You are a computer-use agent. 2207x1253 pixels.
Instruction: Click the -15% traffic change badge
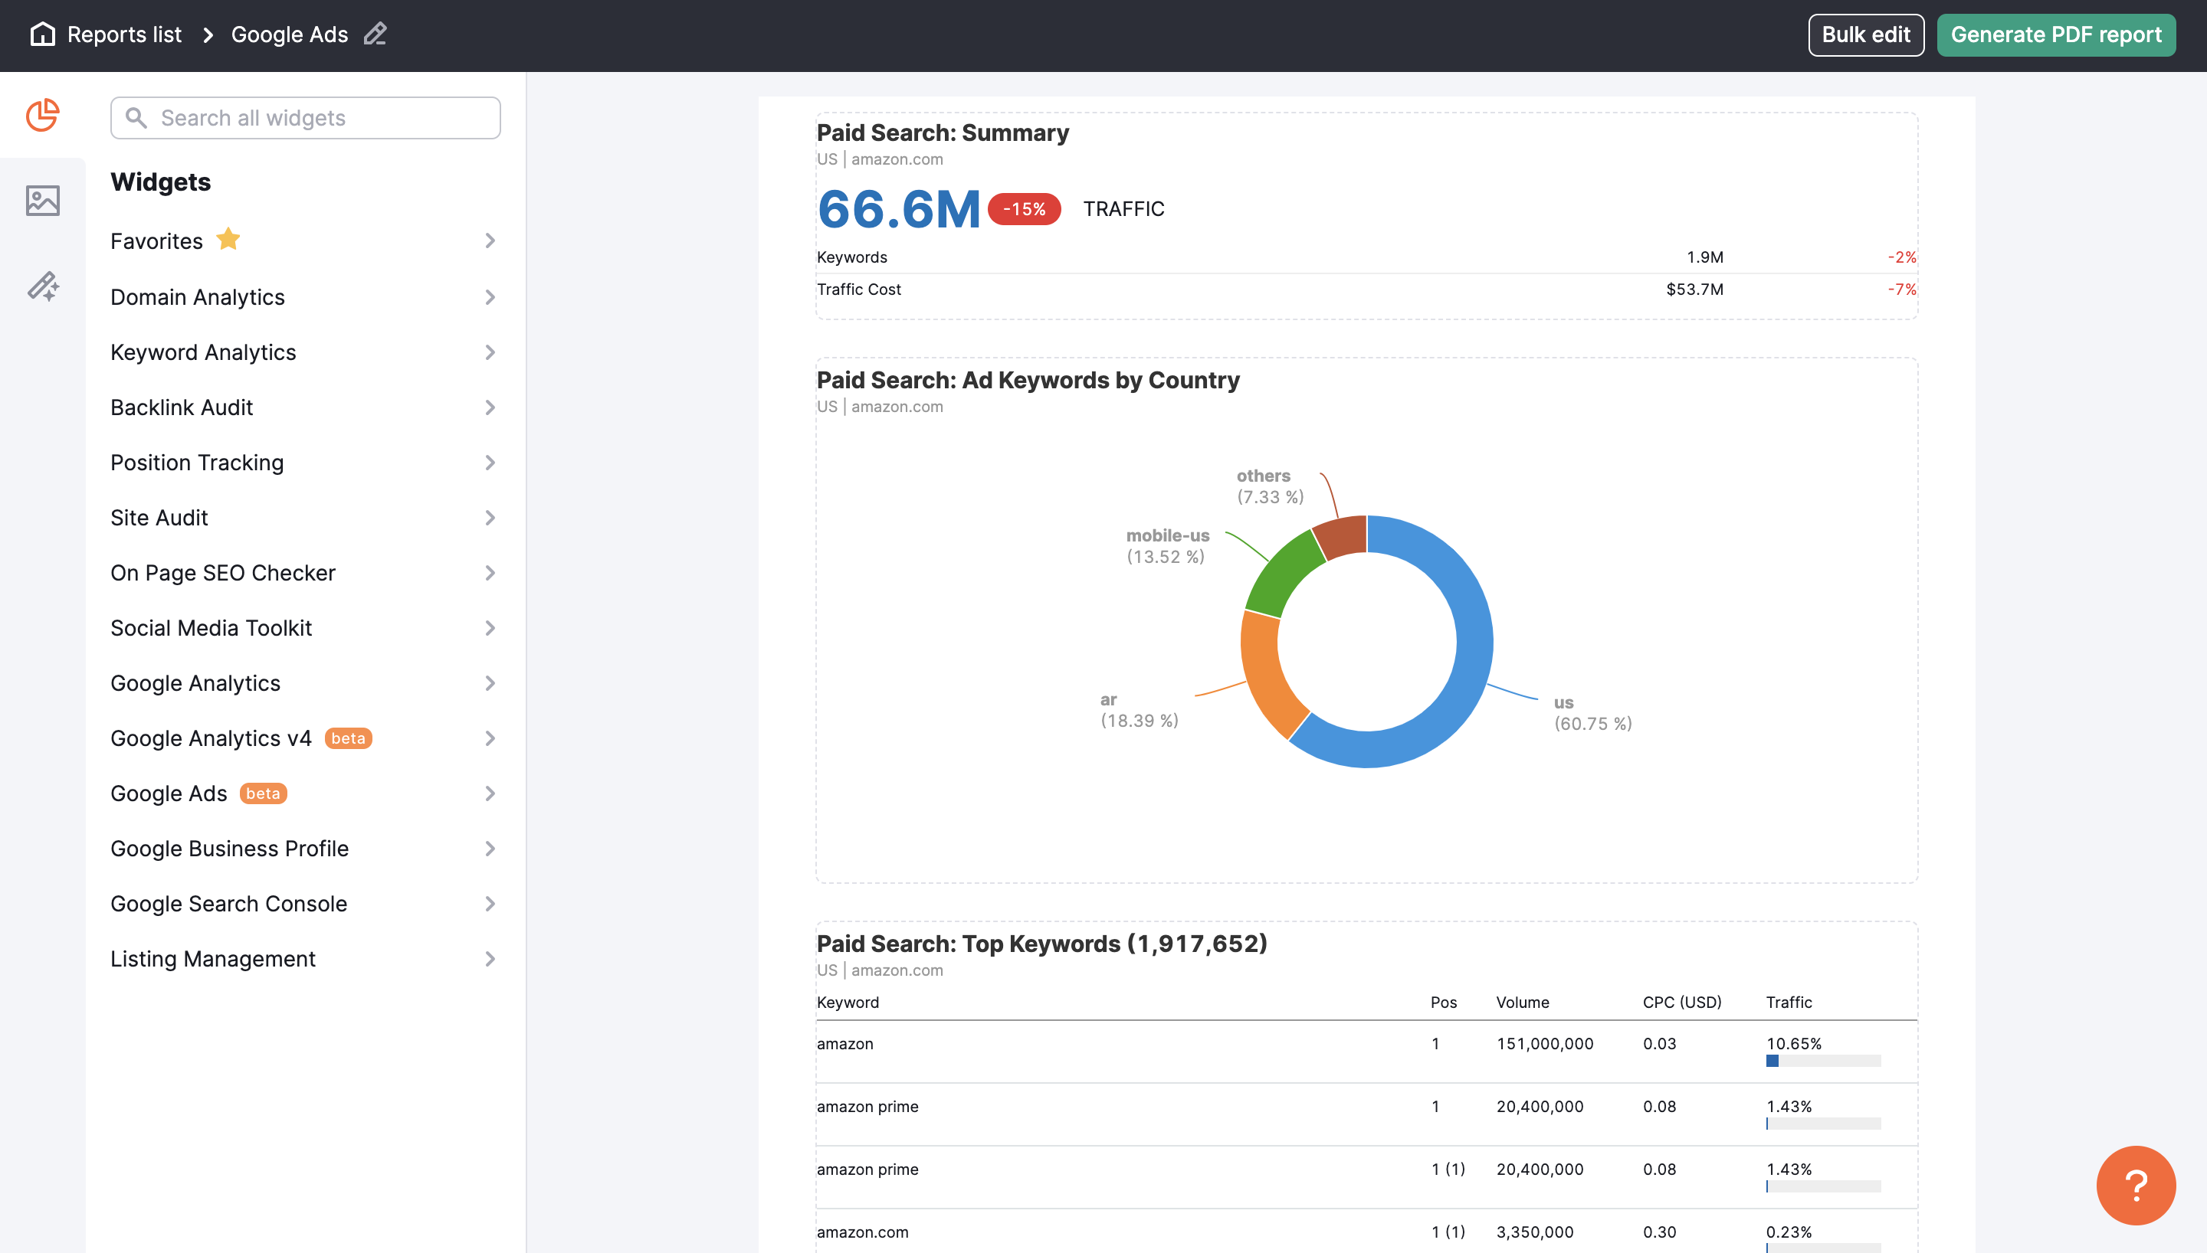pos(1024,209)
